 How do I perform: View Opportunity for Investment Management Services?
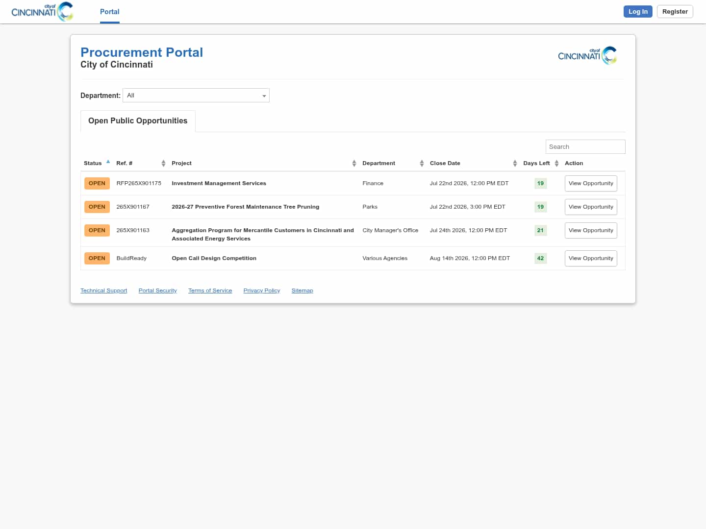pos(591,184)
